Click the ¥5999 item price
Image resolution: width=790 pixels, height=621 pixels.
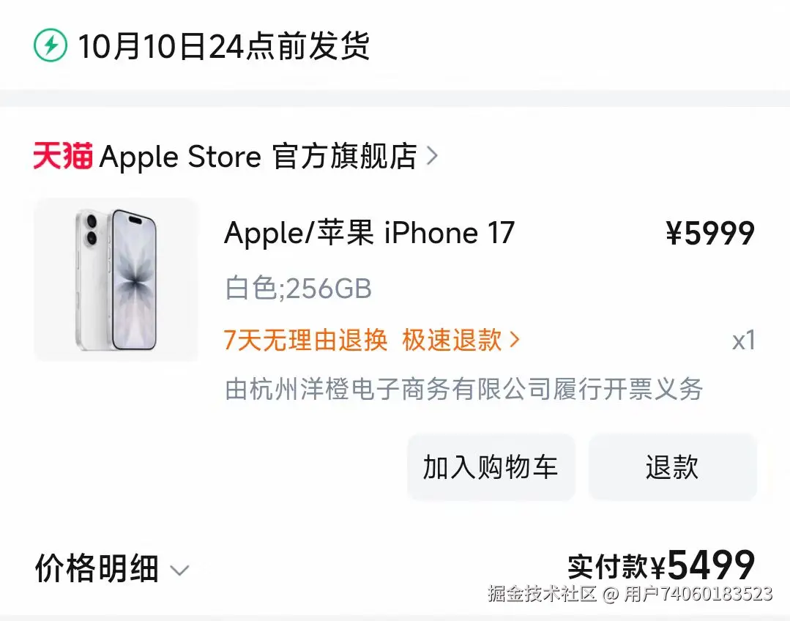710,234
